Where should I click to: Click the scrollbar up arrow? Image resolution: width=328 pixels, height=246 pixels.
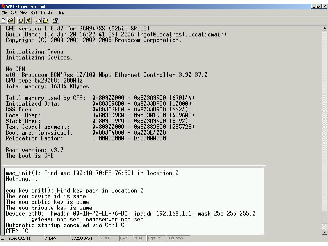pyautogui.click(x=325, y=28)
